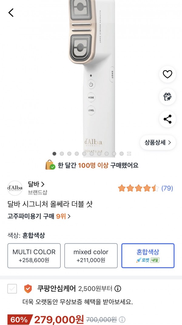View 고주파미용기 구매 9위 ranking
This screenshot has height=325, width=182.
39,216
